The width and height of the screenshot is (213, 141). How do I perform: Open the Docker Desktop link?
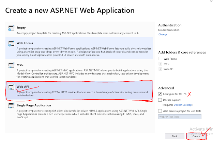[x=183, y=105]
